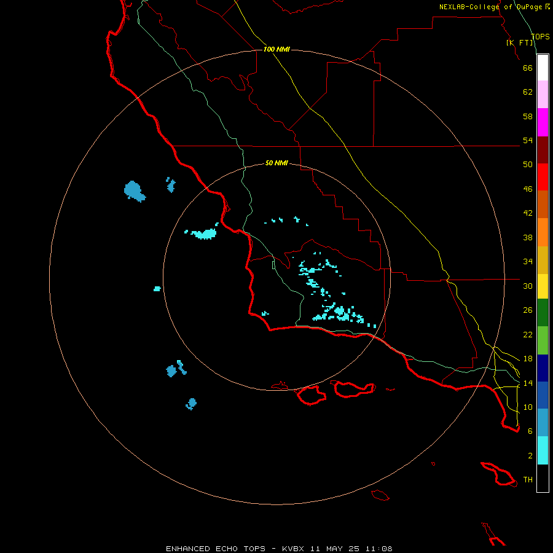Click the legend value "50"
Screen dimensions: 553x553
528,165
